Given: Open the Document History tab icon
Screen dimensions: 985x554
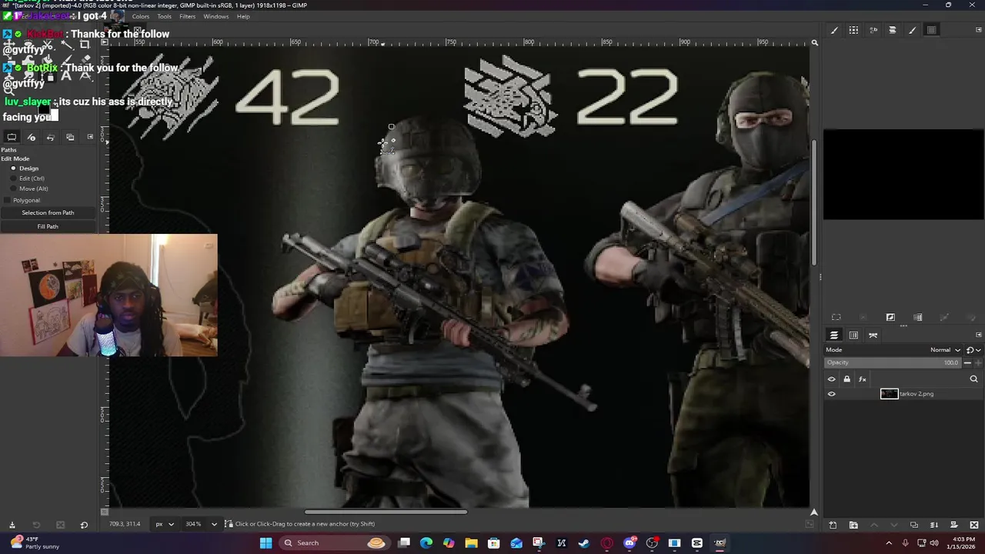Looking at the screenshot, I should [893, 30].
